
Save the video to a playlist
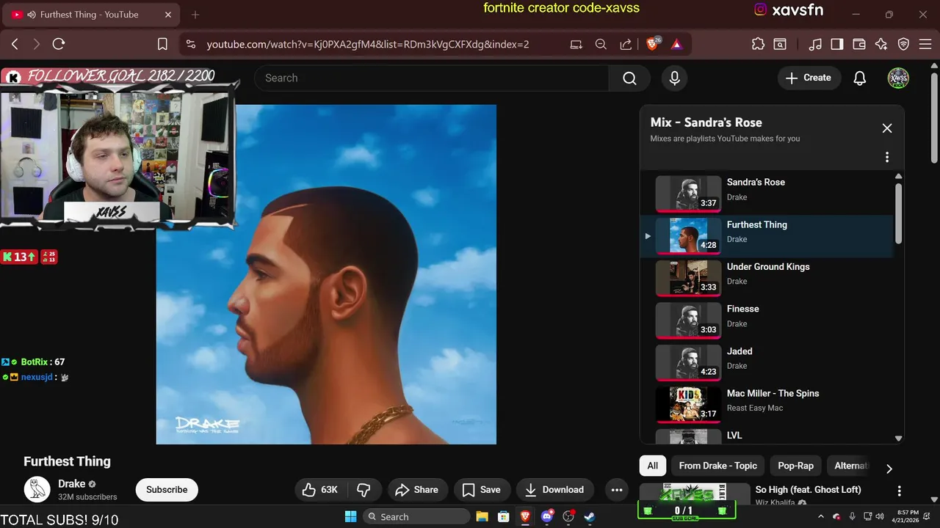point(481,490)
